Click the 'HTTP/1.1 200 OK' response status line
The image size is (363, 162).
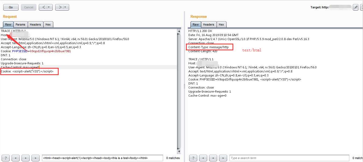201,31
